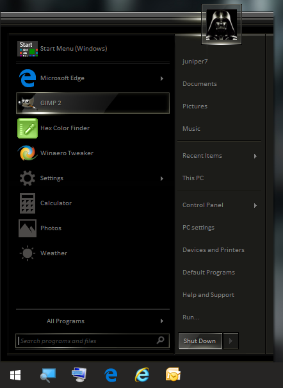Image resolution: width=283 pixels, height=388 pixels.
Task: Click the Winaero Tweaker text label
Action: pyautogui.click(x=67, y=153)
